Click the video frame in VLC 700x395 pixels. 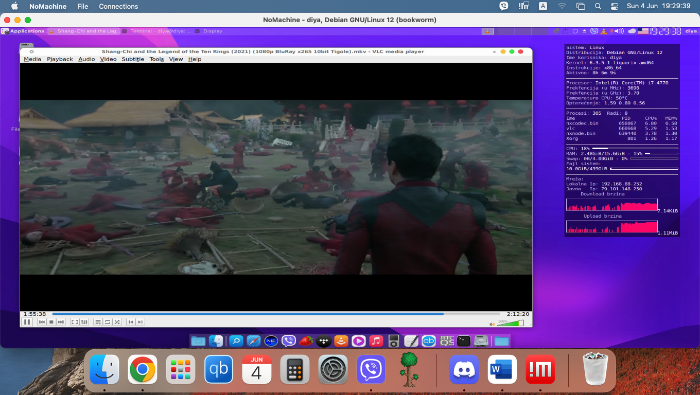coord(276,187)
